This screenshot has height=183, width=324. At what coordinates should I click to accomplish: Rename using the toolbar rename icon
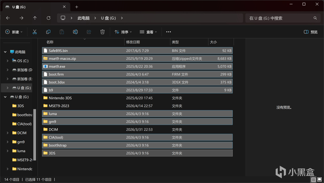pyautogui.click(x=75, y=32)
